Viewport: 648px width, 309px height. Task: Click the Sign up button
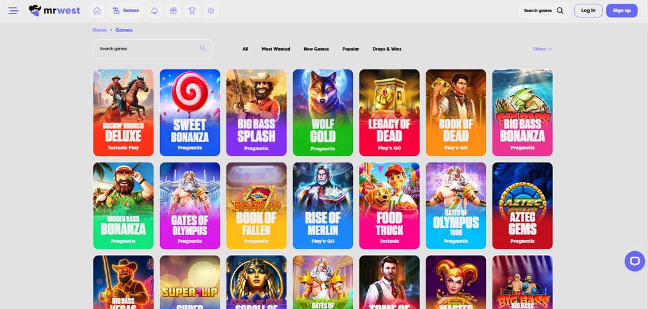click(x=622, y=11)
